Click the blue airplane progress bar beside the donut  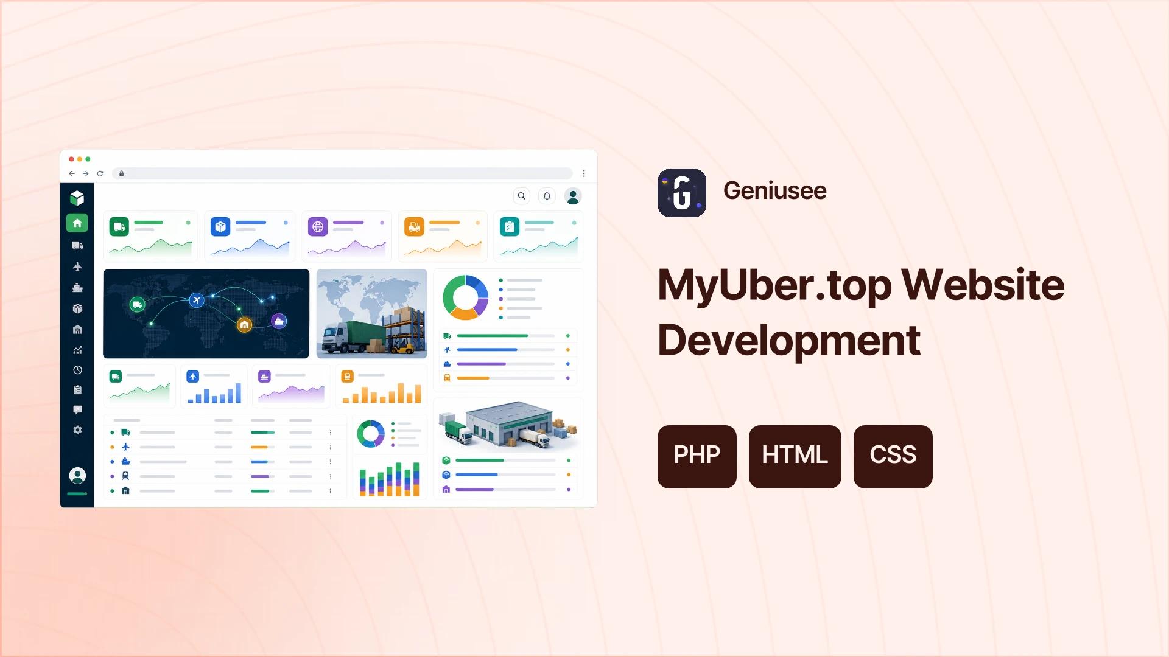506,350
